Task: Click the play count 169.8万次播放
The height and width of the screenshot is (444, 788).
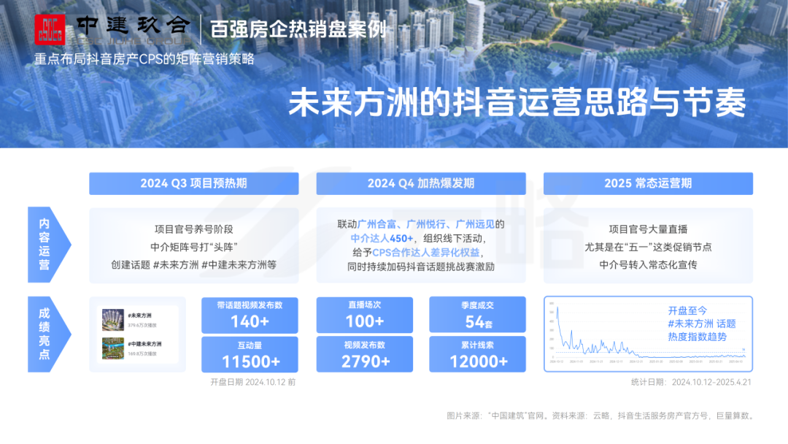Action: tap(142, 354)
